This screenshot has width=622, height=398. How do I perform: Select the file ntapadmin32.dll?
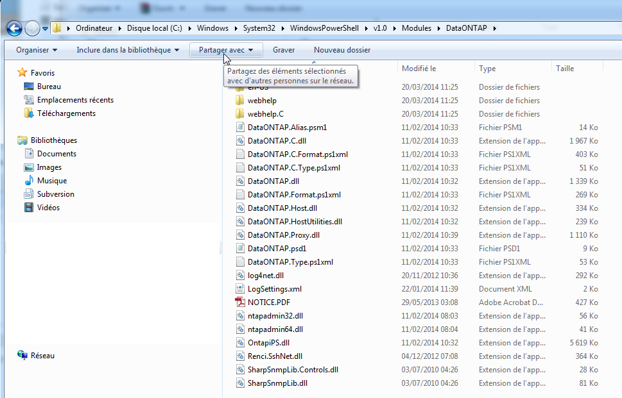tap(275, 315)
